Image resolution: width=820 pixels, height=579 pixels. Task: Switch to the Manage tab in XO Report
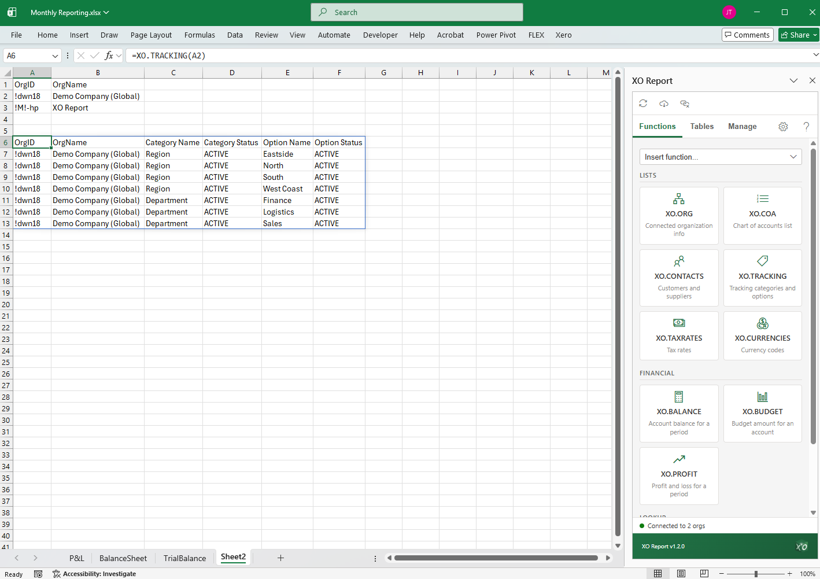(742, 126)
